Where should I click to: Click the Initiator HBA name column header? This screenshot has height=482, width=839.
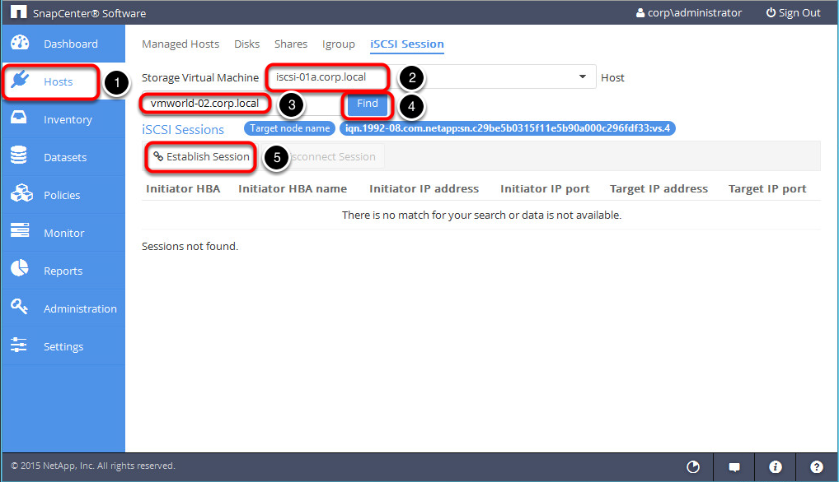click(292, 189)
